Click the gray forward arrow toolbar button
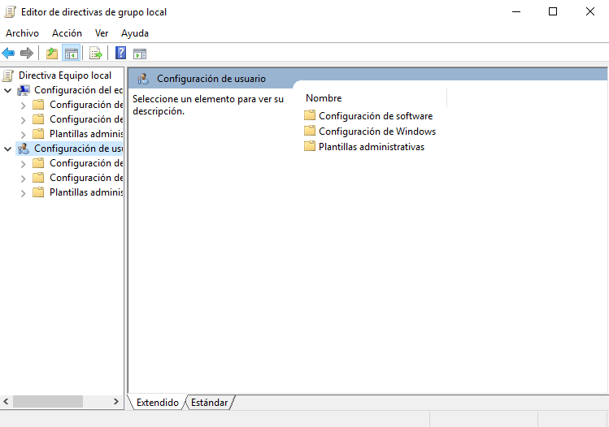 [x=26, y=53]
